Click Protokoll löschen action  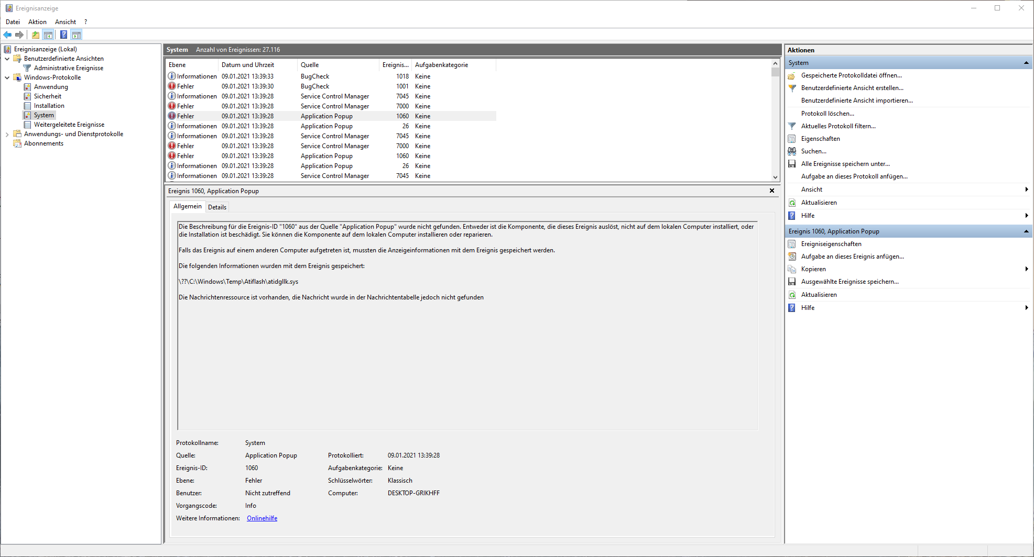click(x=828, y=114)
